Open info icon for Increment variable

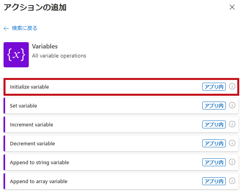pyautogui.click(x=232, y=124)
